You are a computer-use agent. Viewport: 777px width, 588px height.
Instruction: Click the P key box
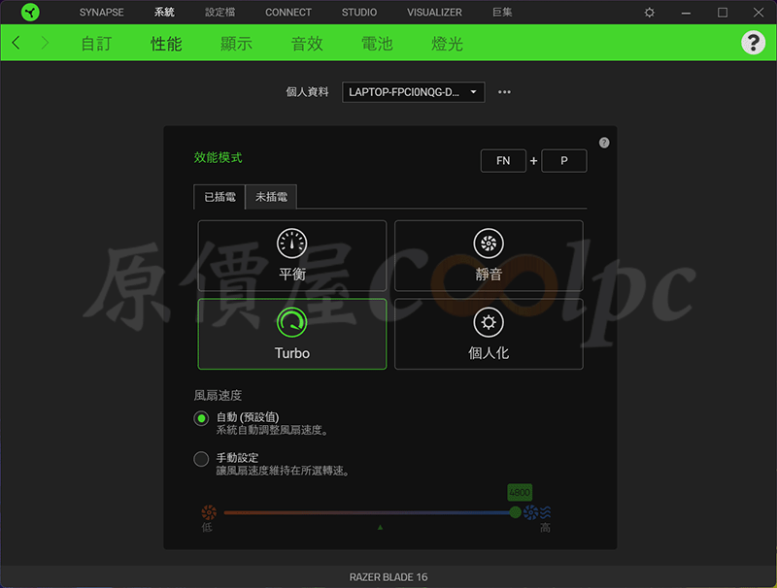click(x=564, y=161)
